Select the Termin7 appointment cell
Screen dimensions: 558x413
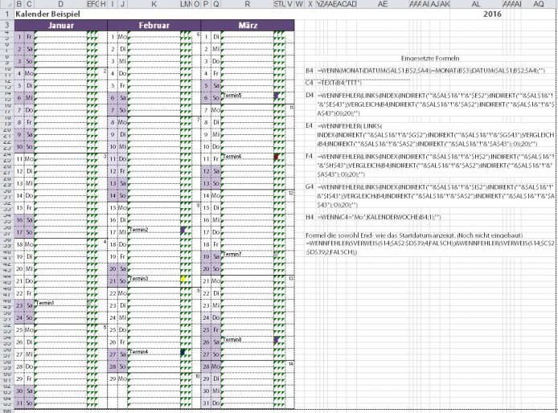[x=248, y=255]
